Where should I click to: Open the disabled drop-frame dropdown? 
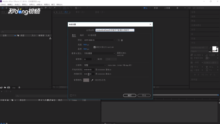click(111, 59)
